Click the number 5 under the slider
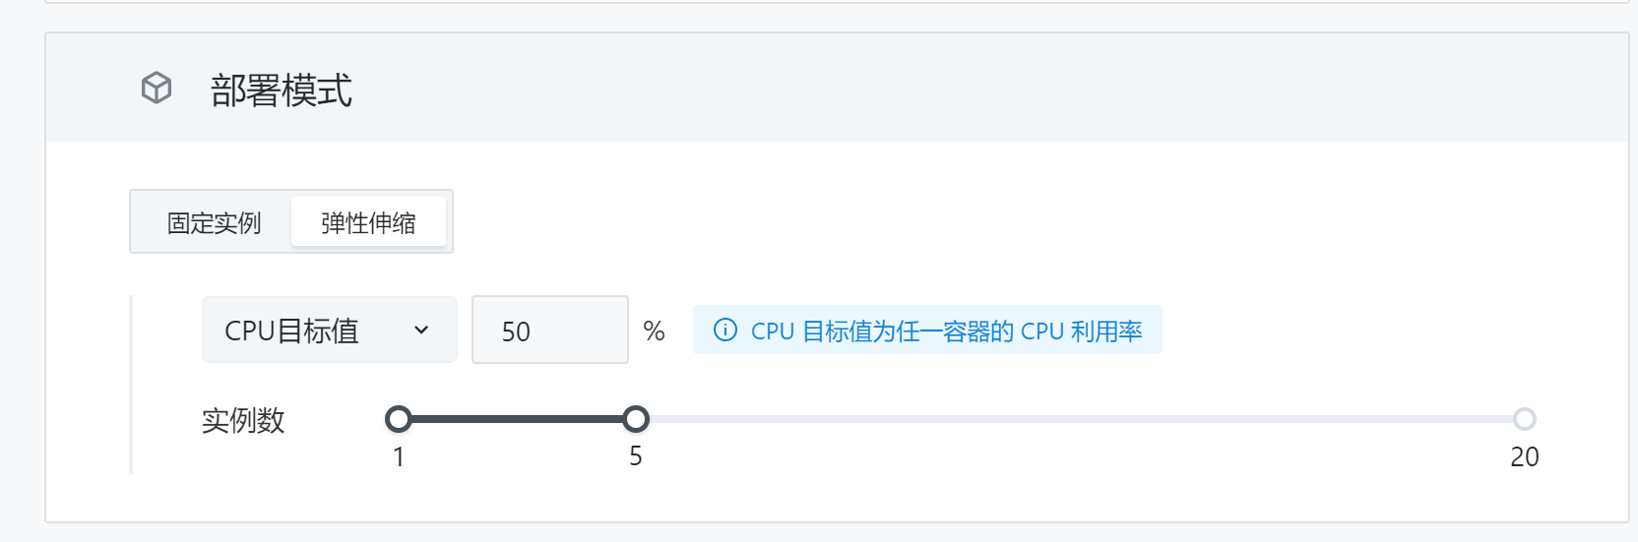The image size is (1638, 542). pyautogui.click(x=636, y=456)
